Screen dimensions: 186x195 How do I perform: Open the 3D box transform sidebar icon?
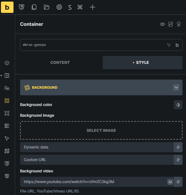(7, 151)
